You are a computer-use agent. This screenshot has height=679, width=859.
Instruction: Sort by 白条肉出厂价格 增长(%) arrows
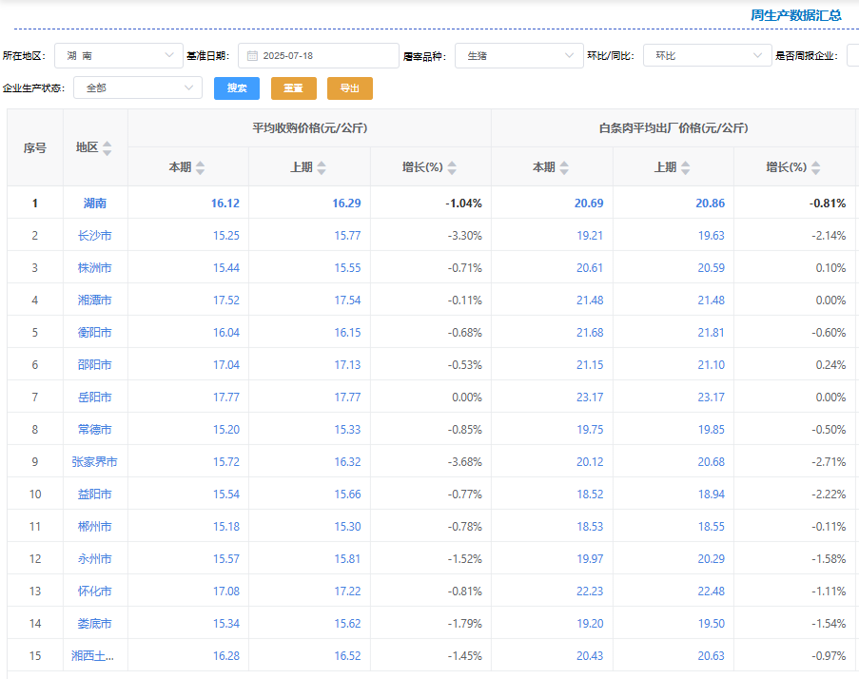[x=815, y=167]
